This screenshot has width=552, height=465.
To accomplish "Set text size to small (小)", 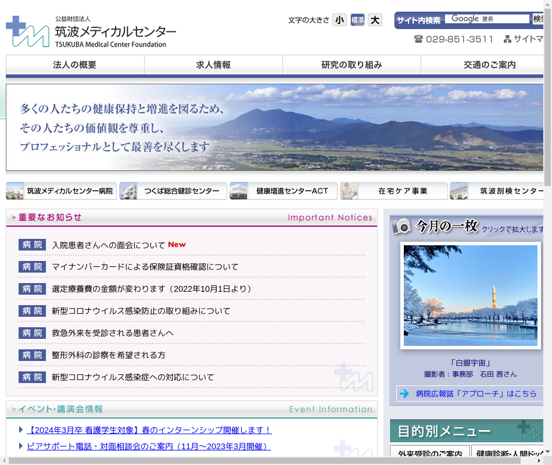I will click(x=339, y=20).
